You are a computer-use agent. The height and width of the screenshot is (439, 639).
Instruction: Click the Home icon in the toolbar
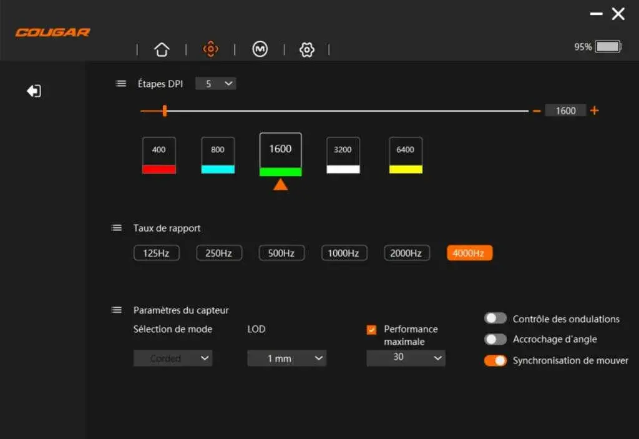click(x=161, y=49)
